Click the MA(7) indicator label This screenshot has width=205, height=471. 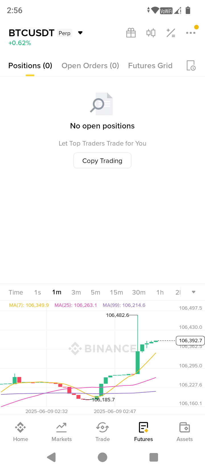click(x=29, y=305)
